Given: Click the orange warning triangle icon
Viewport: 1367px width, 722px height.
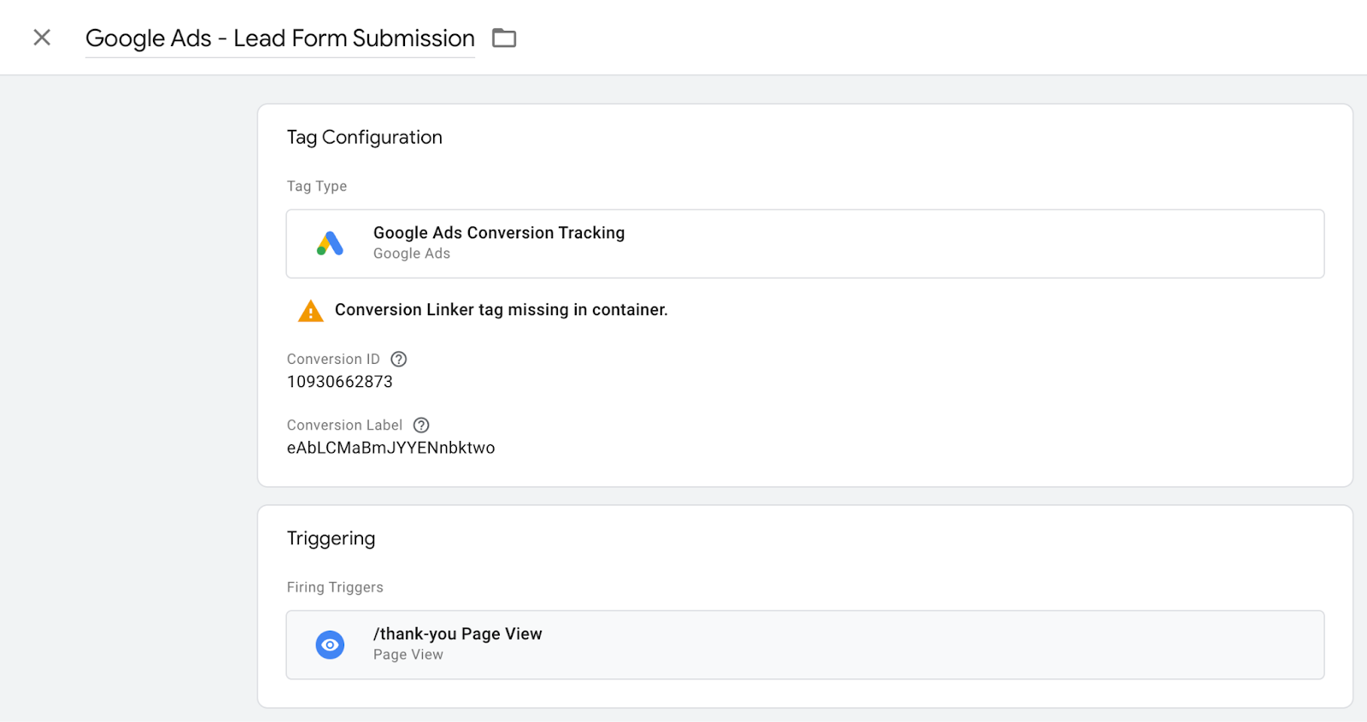Looking at the screenshot, I should 310,311.
